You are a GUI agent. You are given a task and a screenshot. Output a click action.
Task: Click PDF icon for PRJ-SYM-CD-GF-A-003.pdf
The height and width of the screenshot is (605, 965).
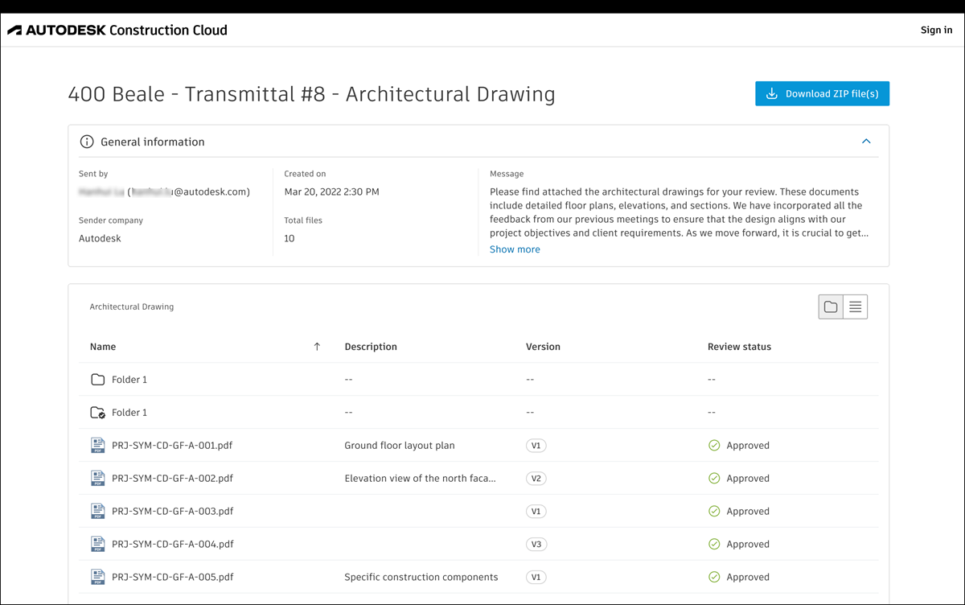point(98,511)
